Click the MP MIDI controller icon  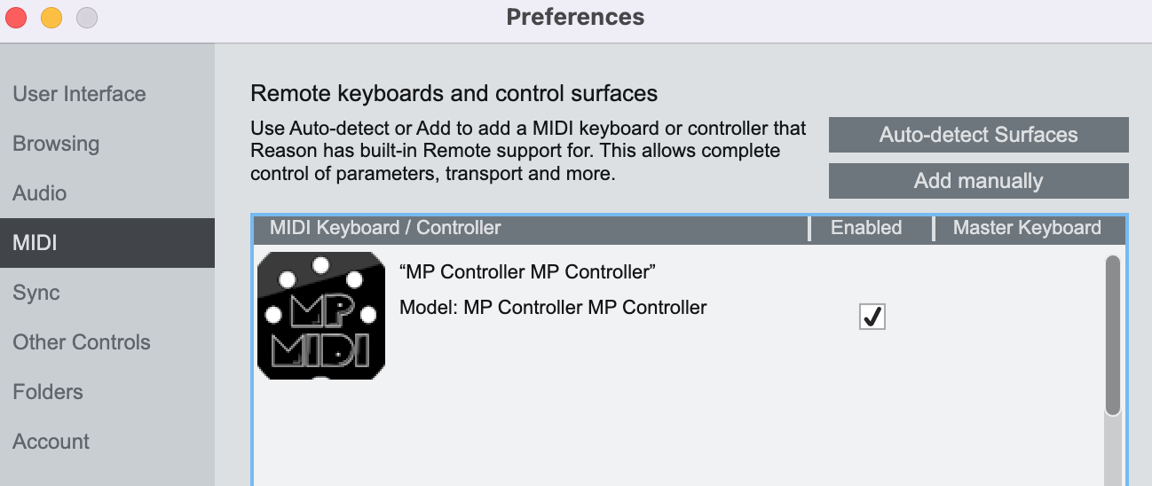point(321,317)
